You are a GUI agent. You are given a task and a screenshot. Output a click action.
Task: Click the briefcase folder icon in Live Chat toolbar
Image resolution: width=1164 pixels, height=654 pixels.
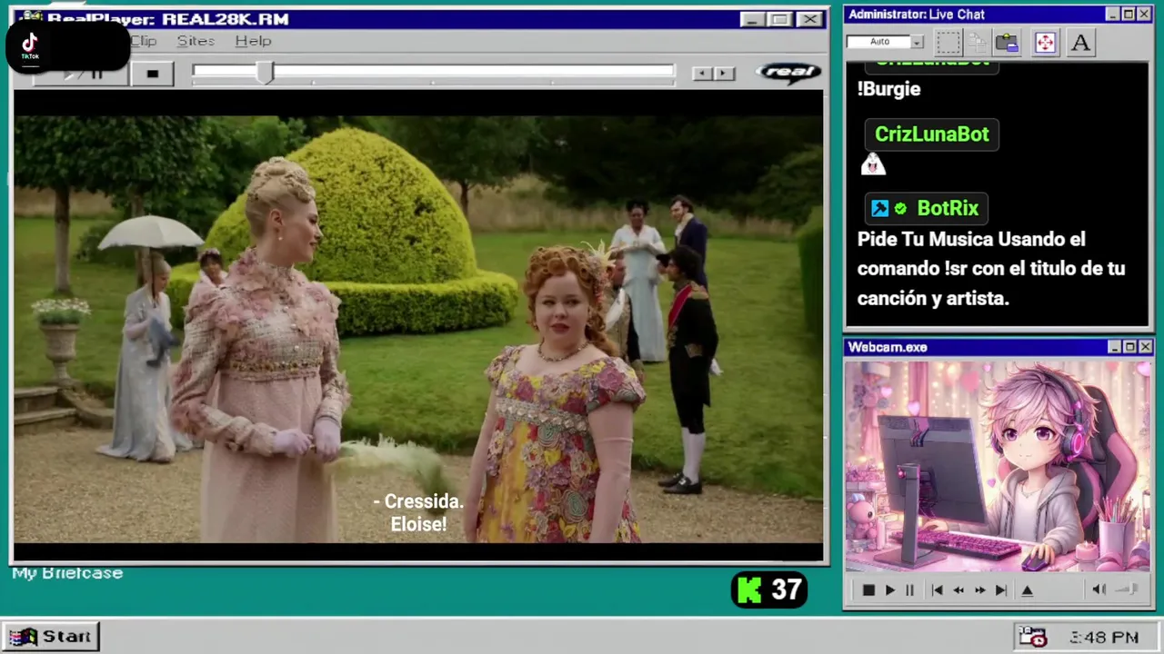1007,42
